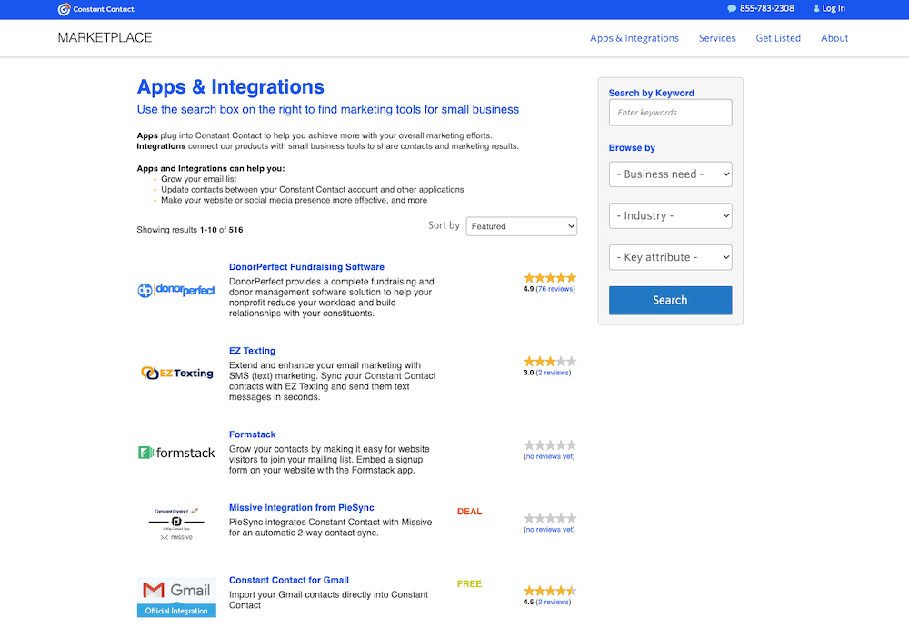The width and height of the screenshot is (909, 638).
Task: Click Constant Contact for Gmail star rating
Action: click(550, 591)
